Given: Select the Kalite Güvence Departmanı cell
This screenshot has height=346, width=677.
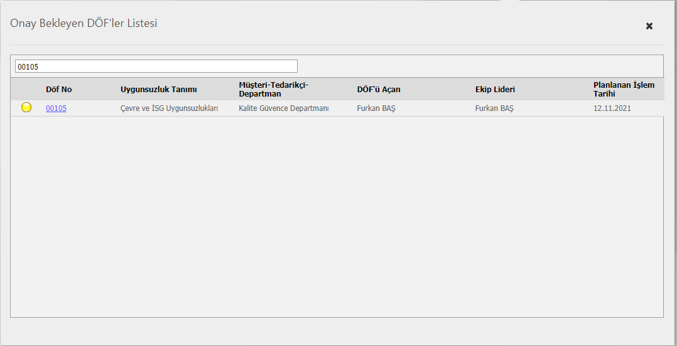Looking at the screenshot, I should pos(284,108).
